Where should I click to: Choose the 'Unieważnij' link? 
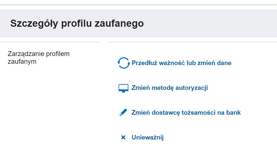[148, 137]
